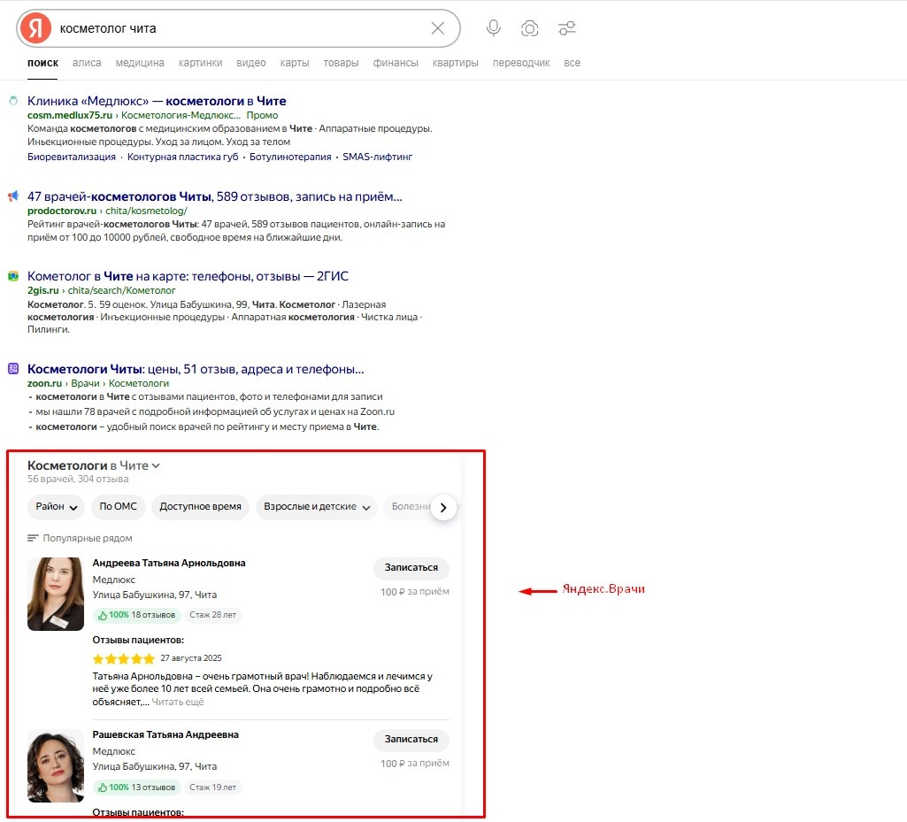Clear the search query with X icon
907x822 pixels.
[x=438, y=27]
